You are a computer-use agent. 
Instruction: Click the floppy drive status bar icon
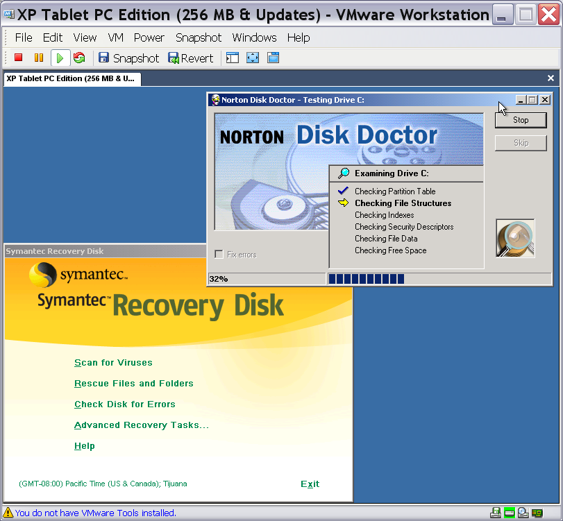point(496,513)
